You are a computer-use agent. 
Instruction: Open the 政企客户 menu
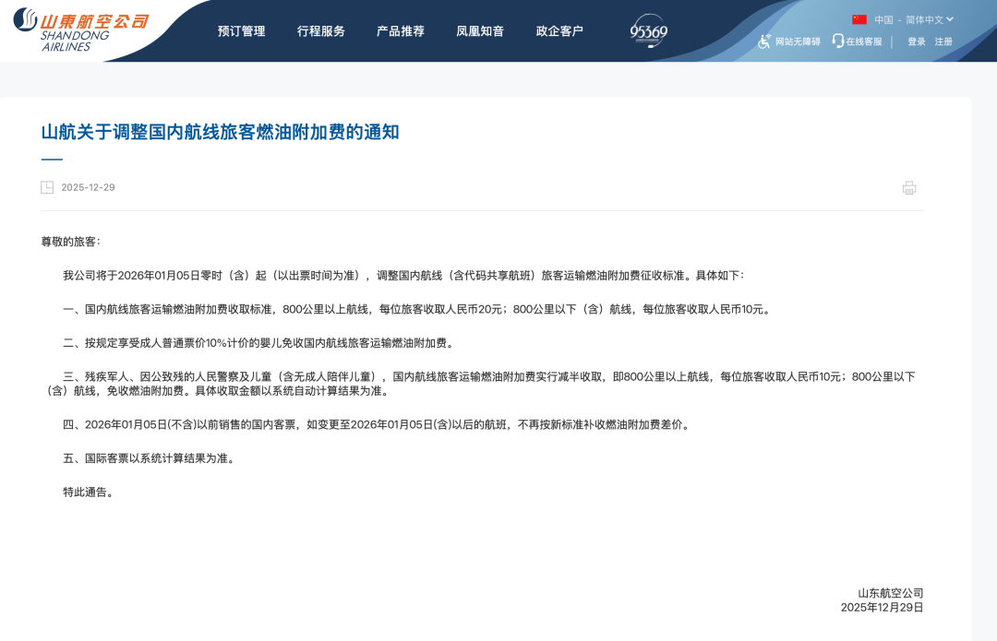coord(559,31)
